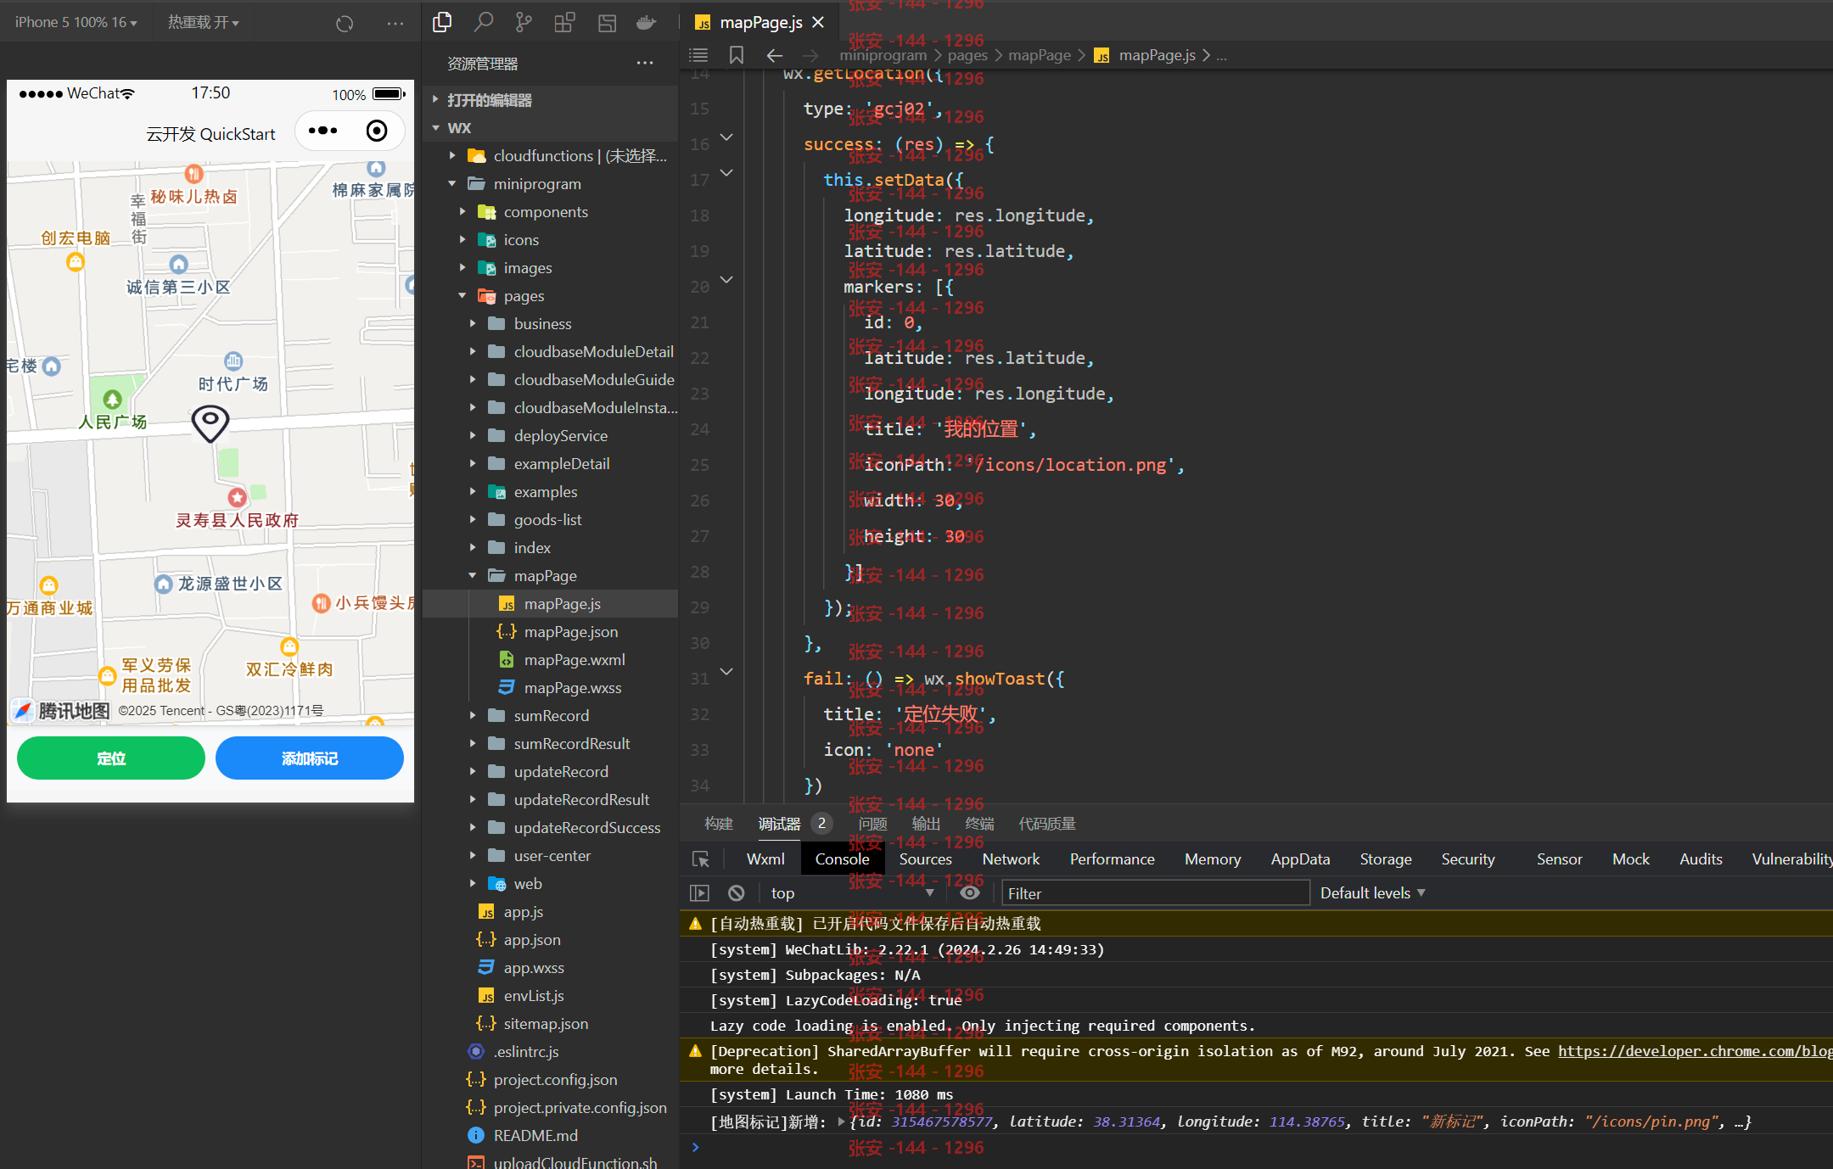Focus the console Filter input field
Viewport: 1833px width, 1169px height.
click(x=1155, y=893)
